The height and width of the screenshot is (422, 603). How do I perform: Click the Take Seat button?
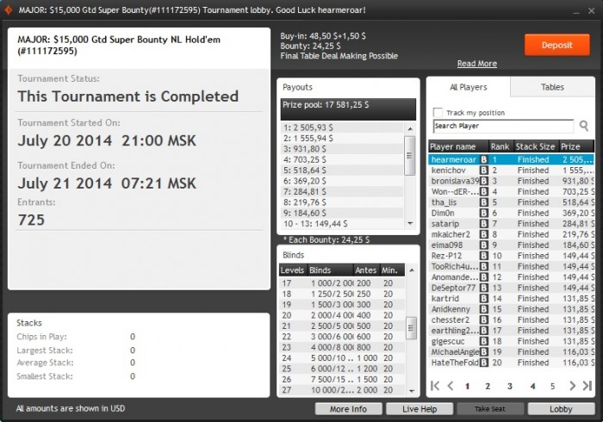pos(490,409)
